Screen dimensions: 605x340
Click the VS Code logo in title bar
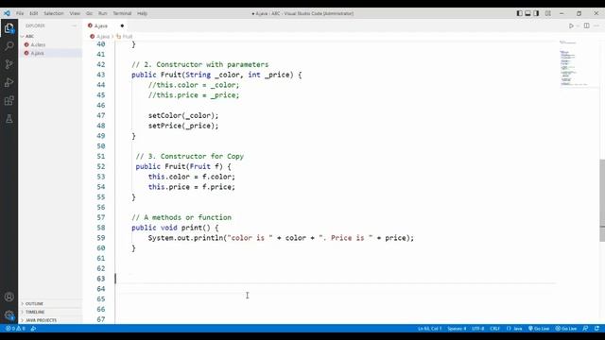[7, 13]
